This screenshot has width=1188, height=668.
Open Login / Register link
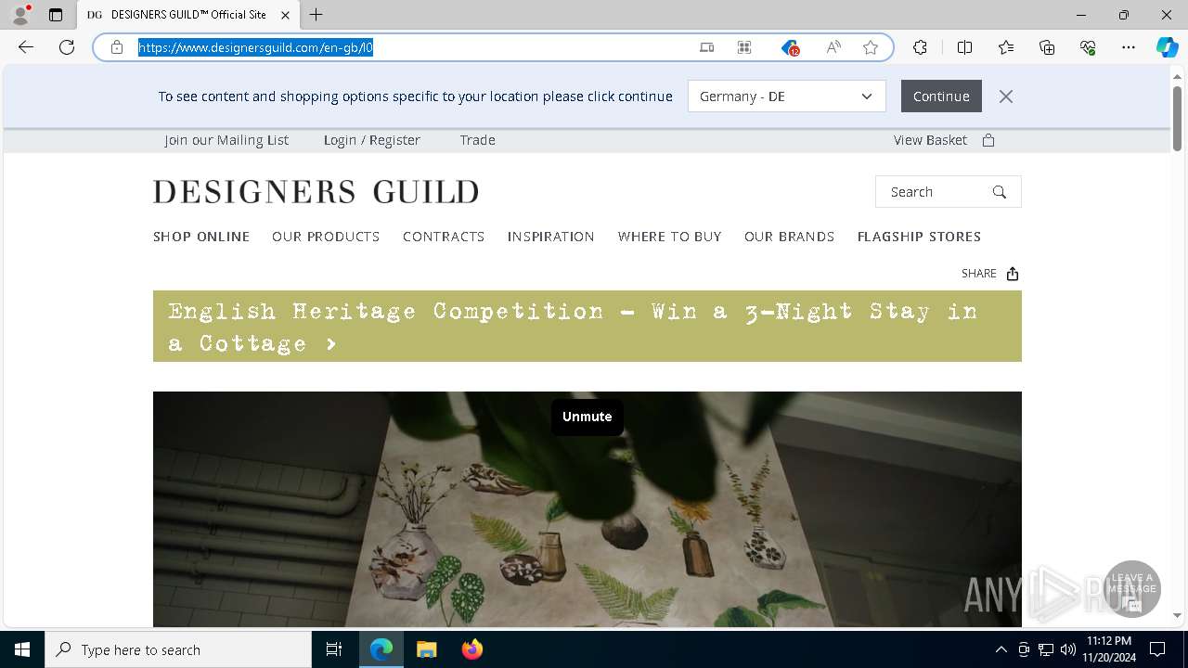[x=372, y=140]
